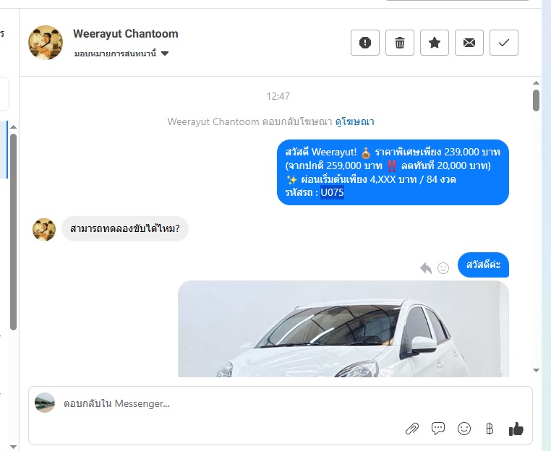This screenshot has width=551, height=451.
Task: Open Weerayut Chantoom profile name
Action: click(125, 34)
